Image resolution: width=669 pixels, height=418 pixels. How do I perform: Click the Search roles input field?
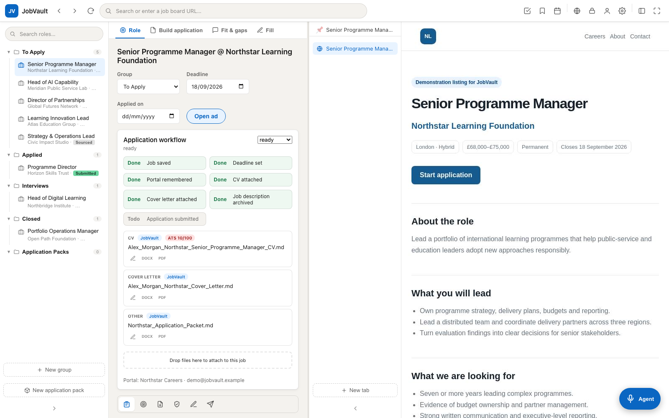pyautogui.click(x=54, y=34)
